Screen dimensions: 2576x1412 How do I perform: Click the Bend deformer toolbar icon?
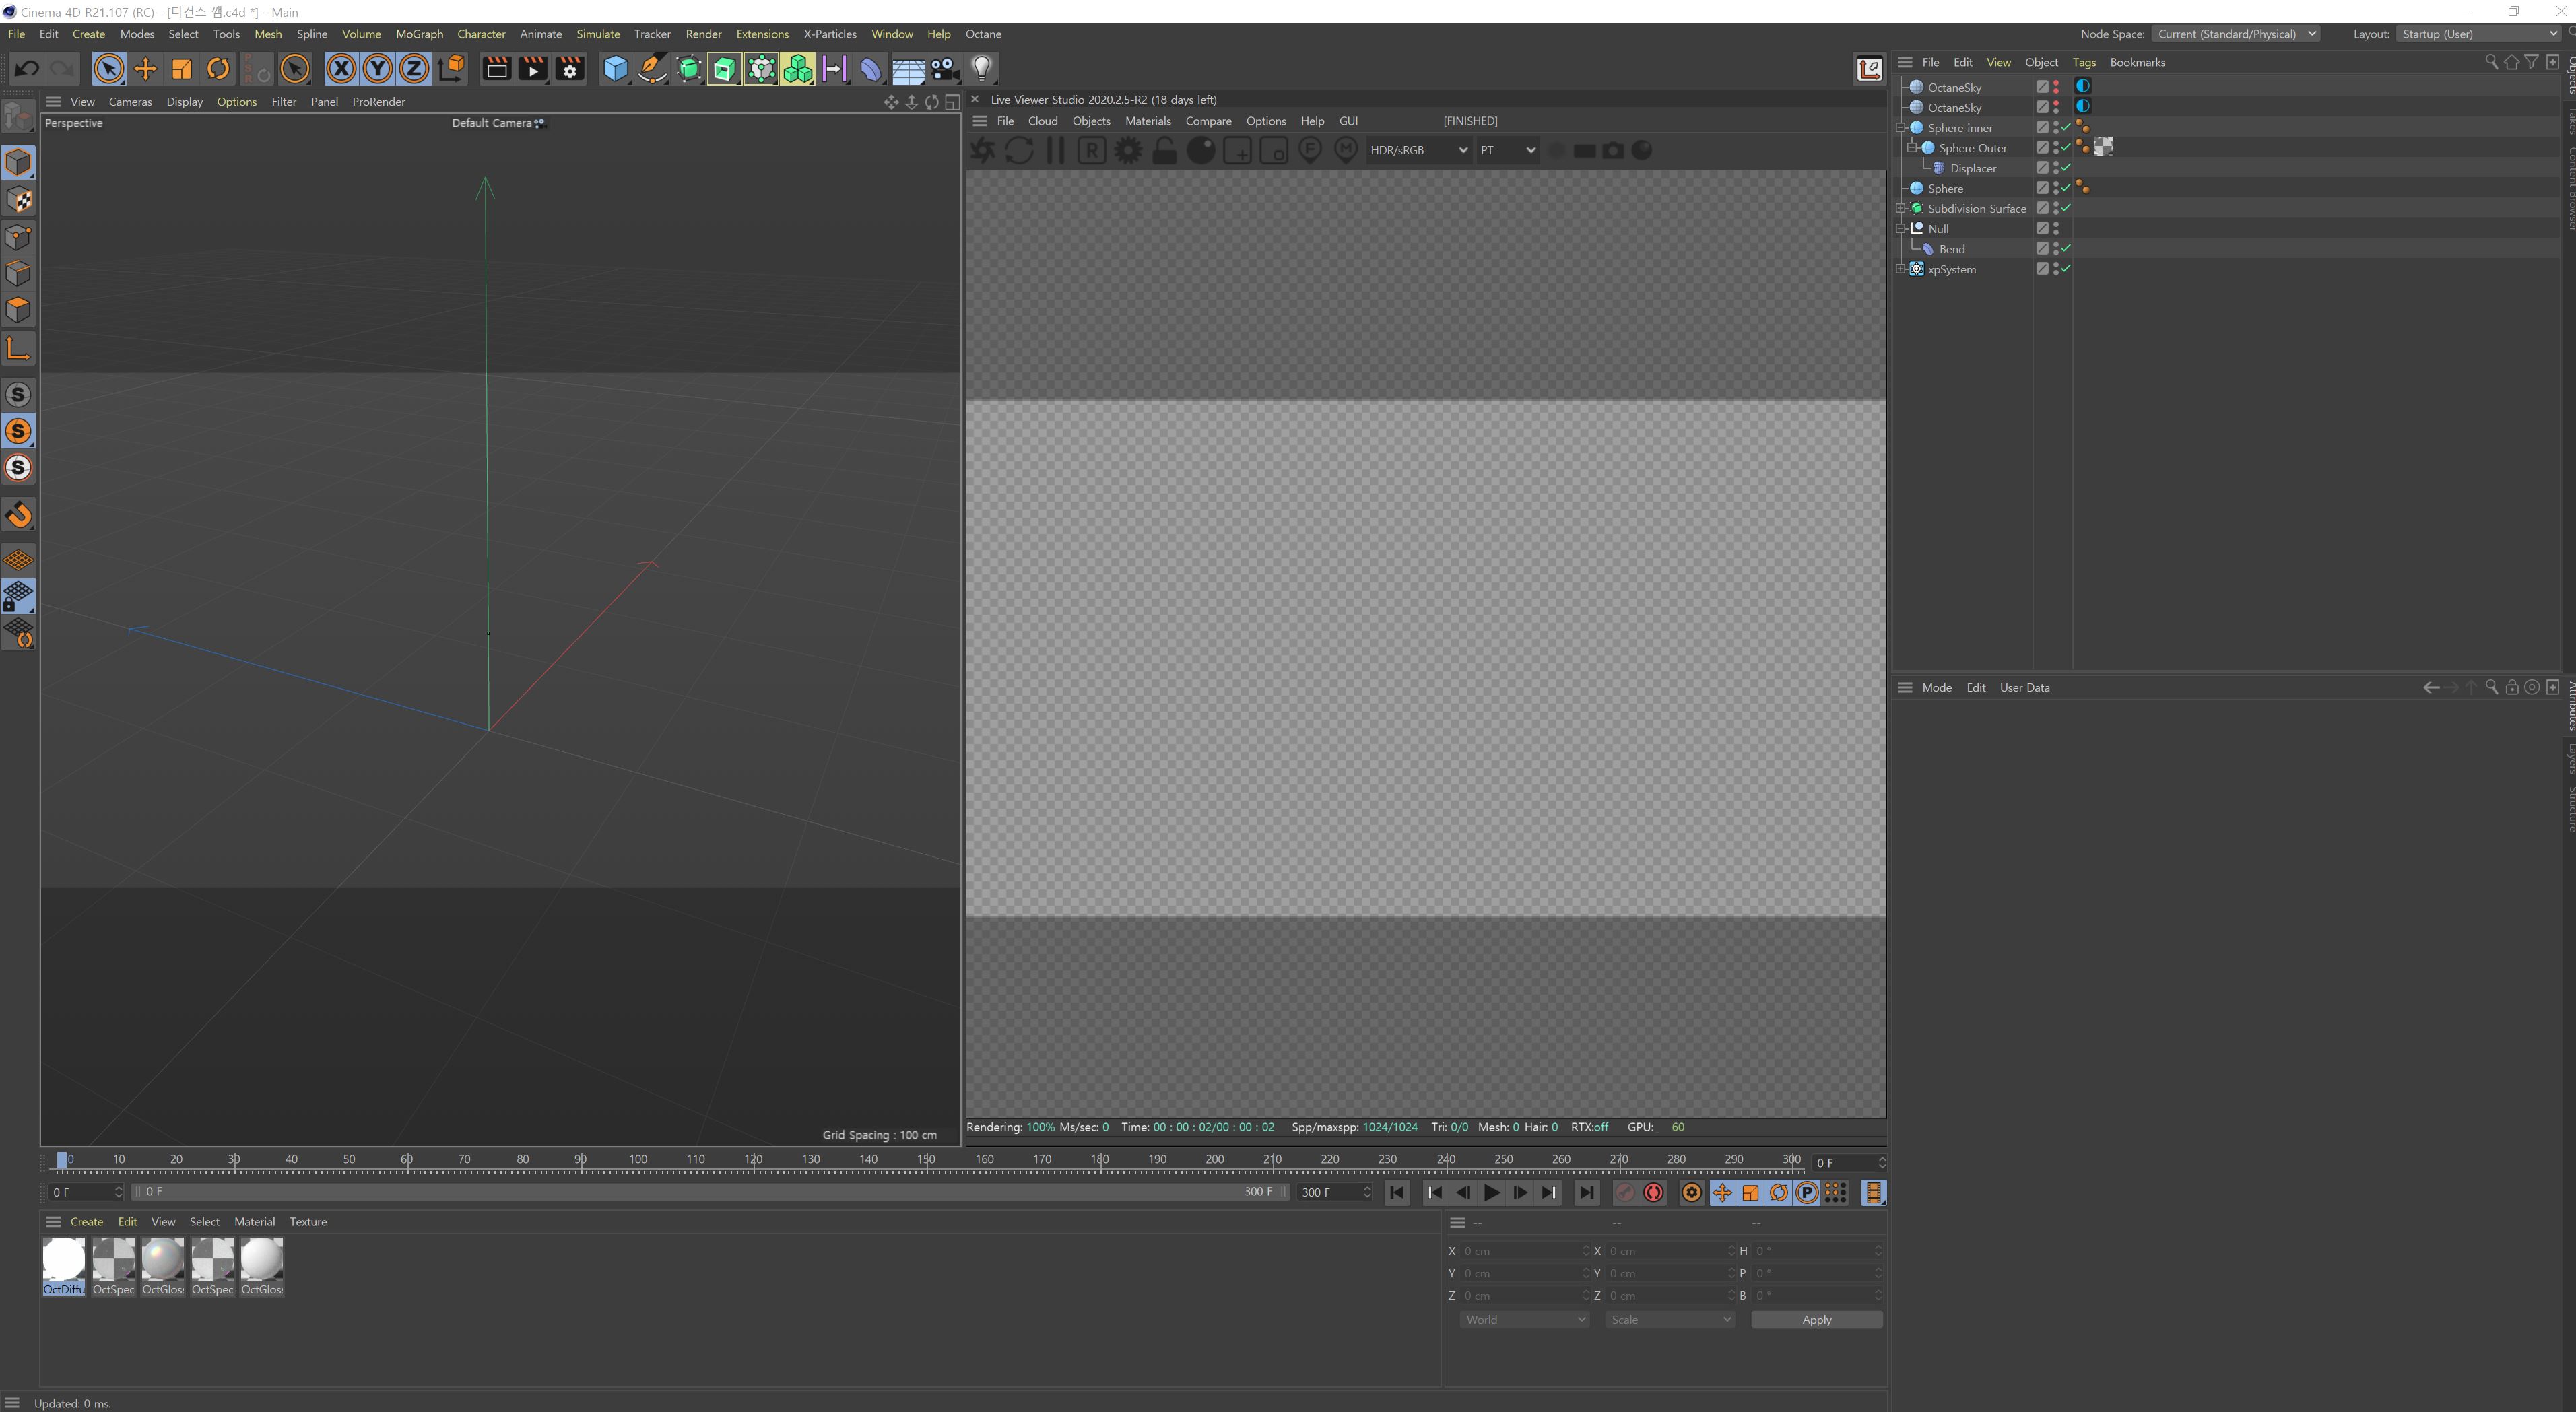871,68
